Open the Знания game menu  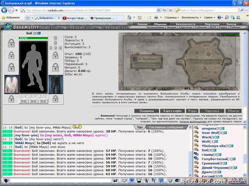click(x=142, y=24)
